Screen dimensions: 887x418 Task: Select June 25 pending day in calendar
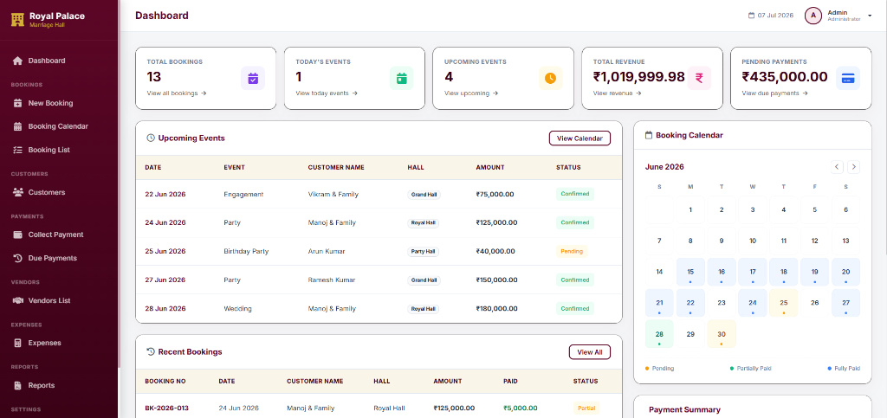[783, 303]
